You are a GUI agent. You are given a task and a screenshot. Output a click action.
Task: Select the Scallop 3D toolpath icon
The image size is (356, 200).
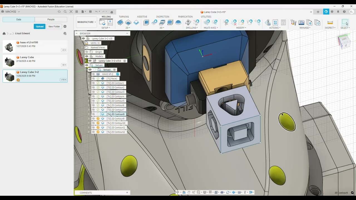[x=178, y=22]
